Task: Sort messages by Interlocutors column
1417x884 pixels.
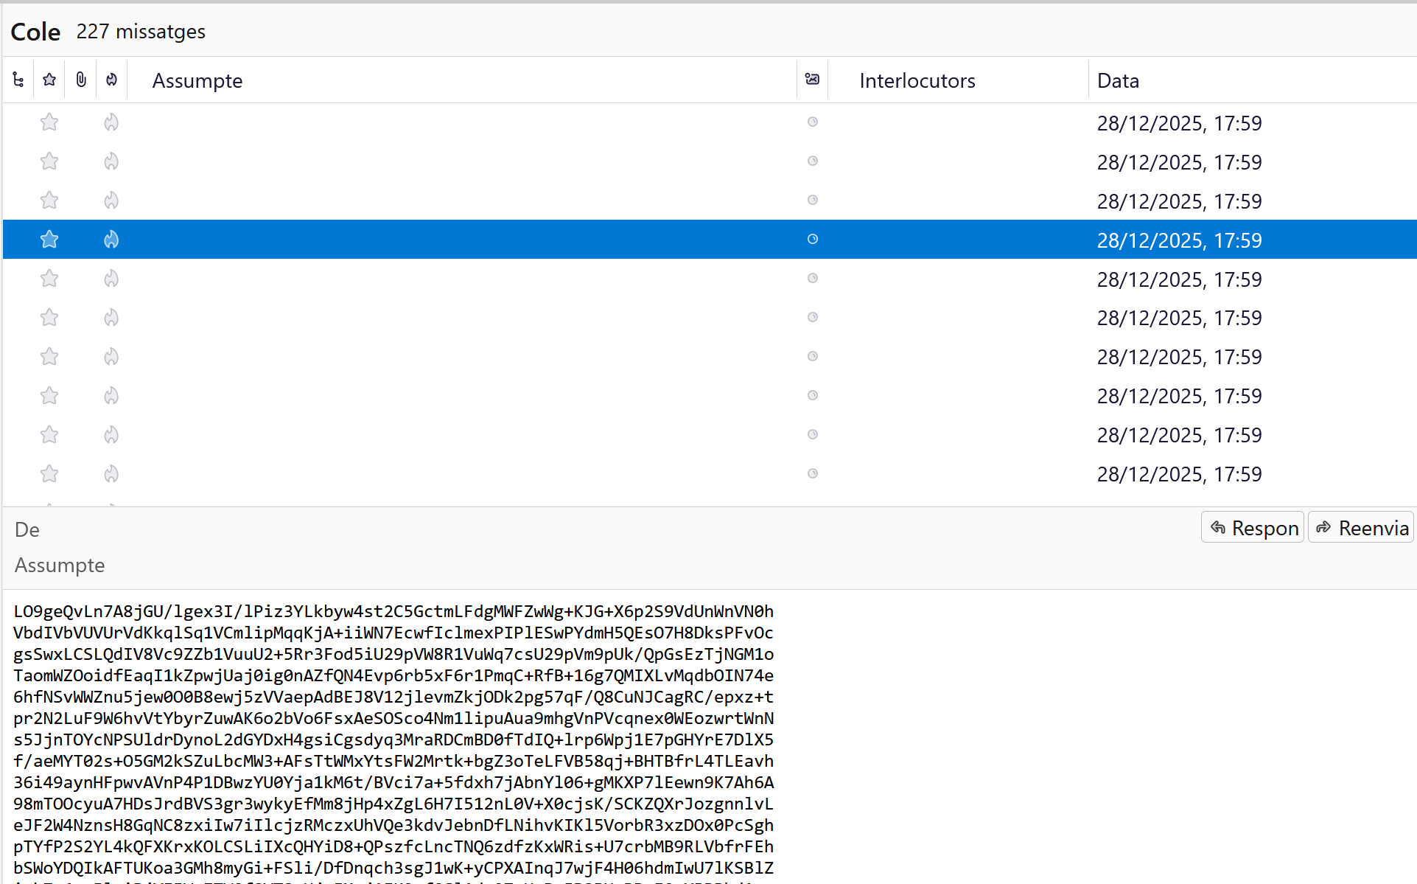Action: pos(917,80)
